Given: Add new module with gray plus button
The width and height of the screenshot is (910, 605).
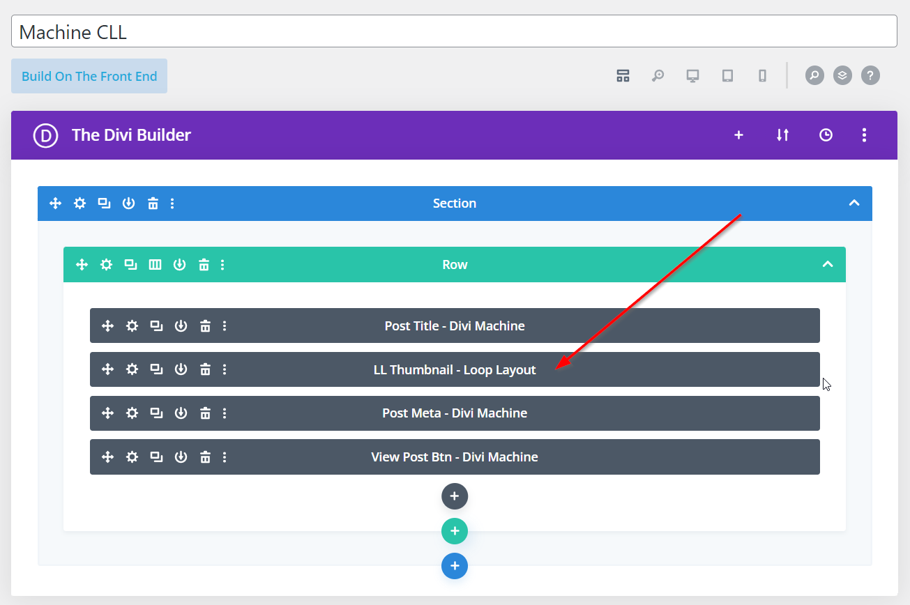Looking at the screenshot, I should 455,496.
